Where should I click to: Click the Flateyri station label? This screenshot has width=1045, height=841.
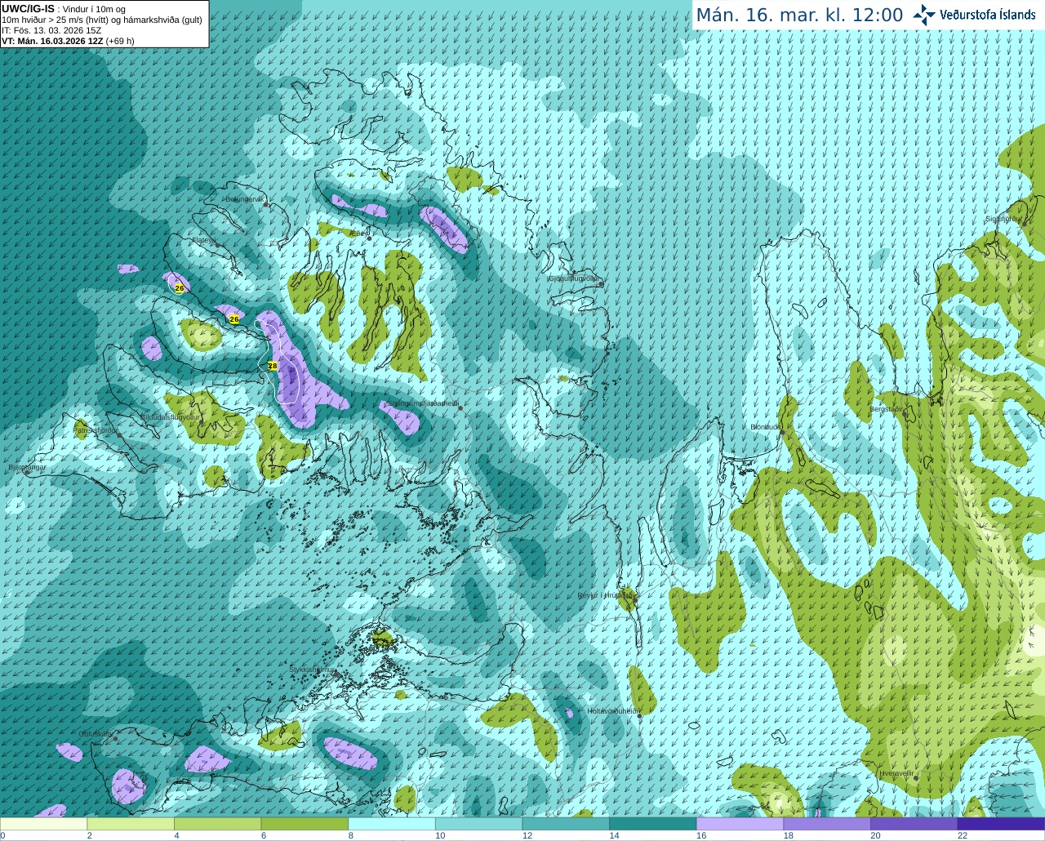pyautogui.click(x=202, y=240)
